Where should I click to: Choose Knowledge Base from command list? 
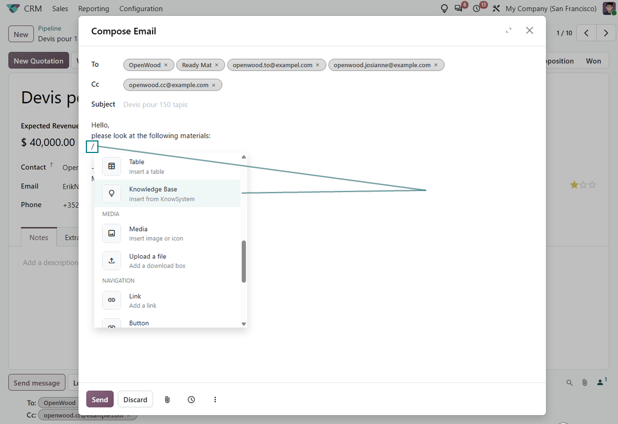(x=167, y=193)
